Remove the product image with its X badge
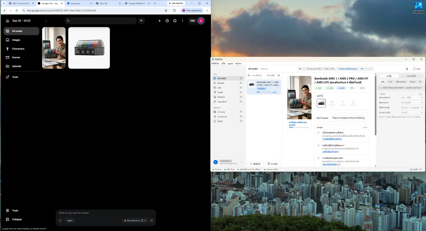426x231 pixels. [324, 100]
